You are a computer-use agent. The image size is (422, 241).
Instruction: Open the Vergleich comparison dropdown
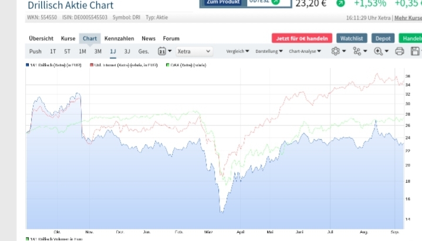[238, 52]
